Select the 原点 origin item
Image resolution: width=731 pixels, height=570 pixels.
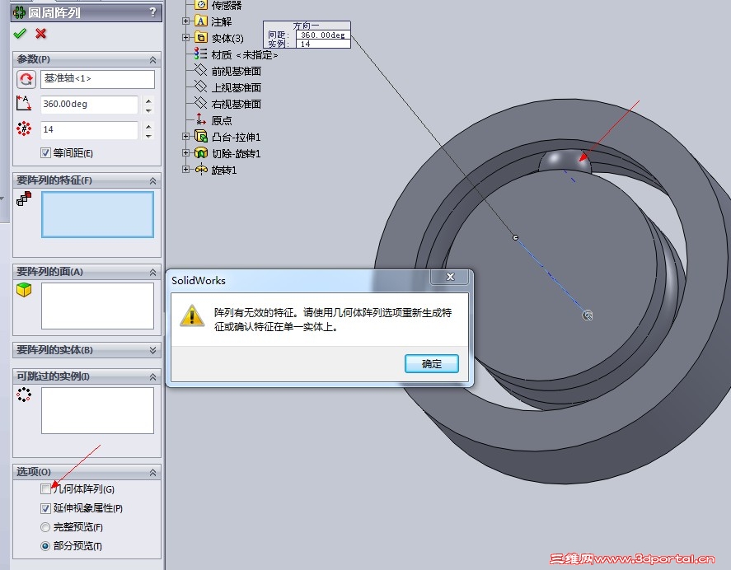[x=221, y=120]
